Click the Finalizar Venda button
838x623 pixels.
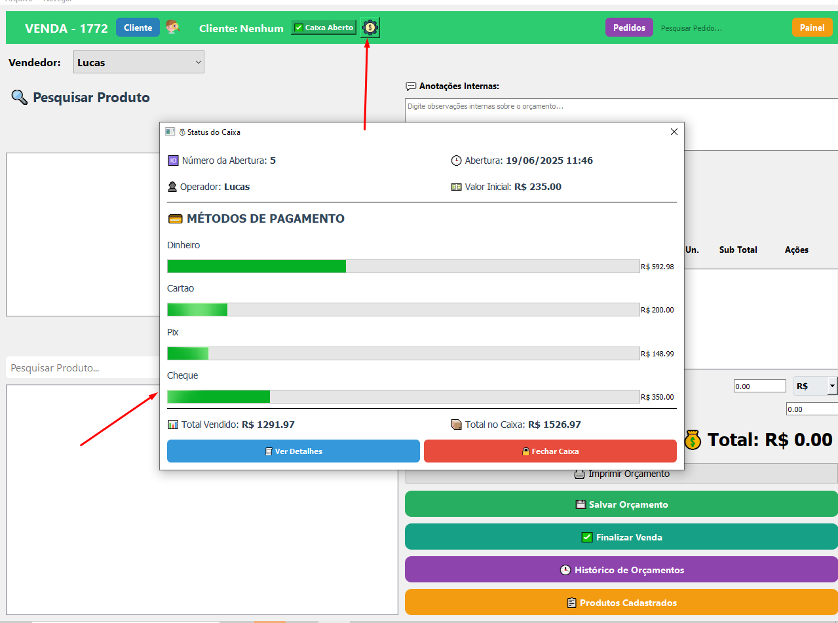point(621,537)
